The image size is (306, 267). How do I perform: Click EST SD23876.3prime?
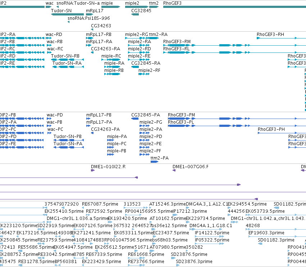pyautogui.click(x=194, y=262)
